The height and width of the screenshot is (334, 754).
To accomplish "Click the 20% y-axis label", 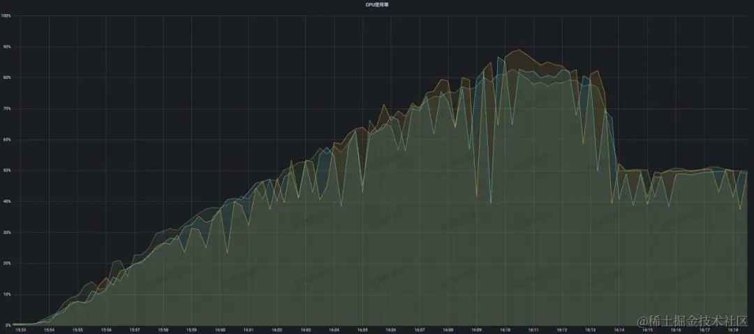I will [7, 263].
